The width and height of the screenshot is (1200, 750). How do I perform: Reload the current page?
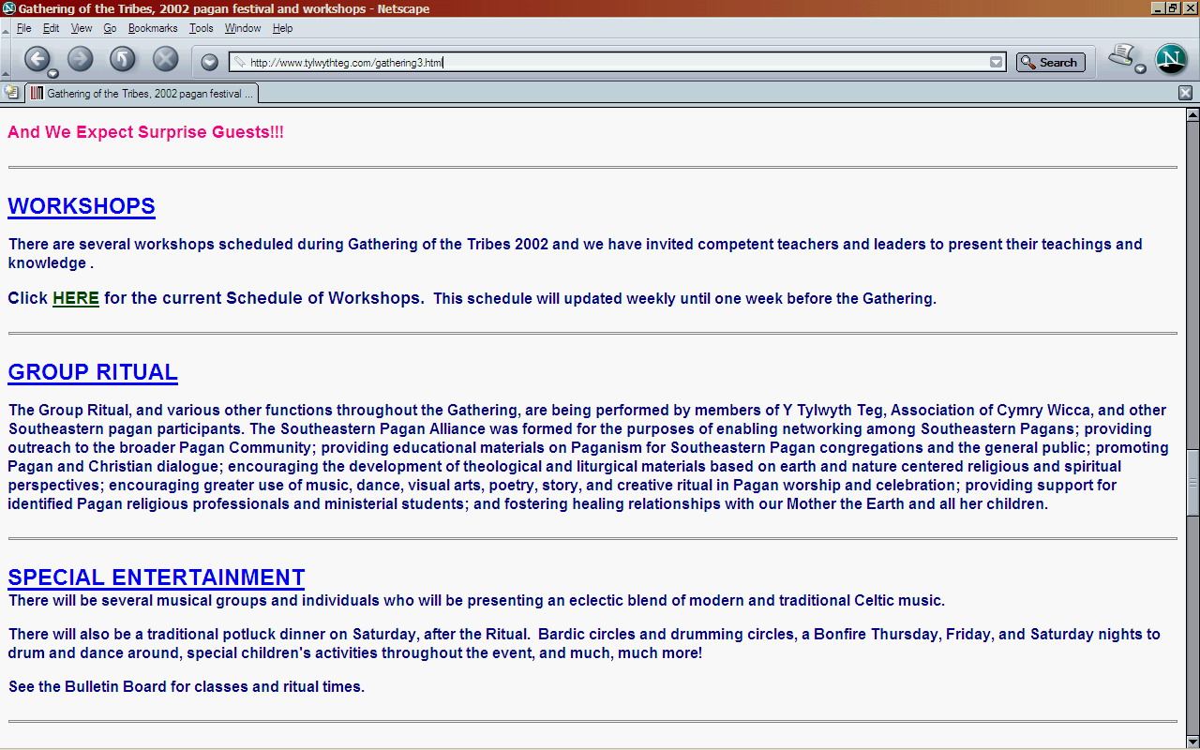123,59
